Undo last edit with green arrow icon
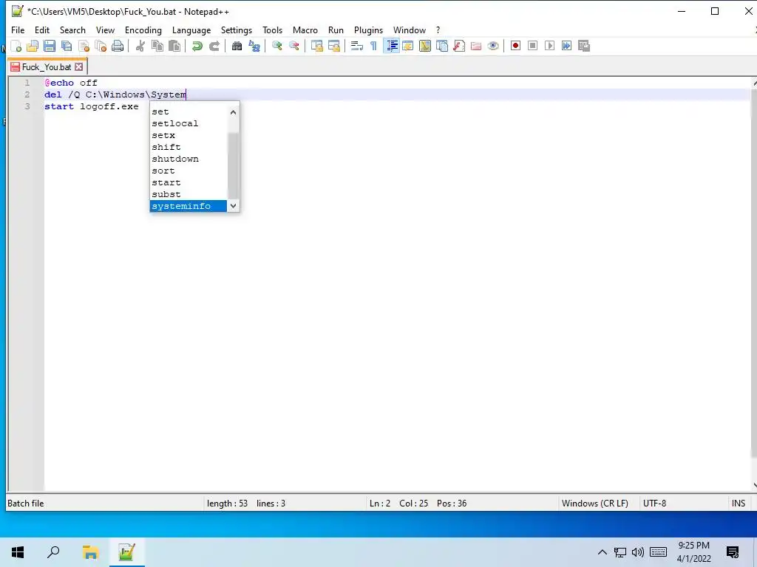This screenshot has height=567, width=757. (x=197, y=46)
